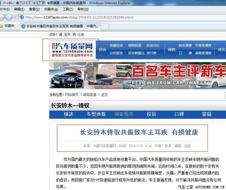The height and width of the screenshot is (190, 226).
Task: Click the car review banner image
Action: tap(138, 76)
